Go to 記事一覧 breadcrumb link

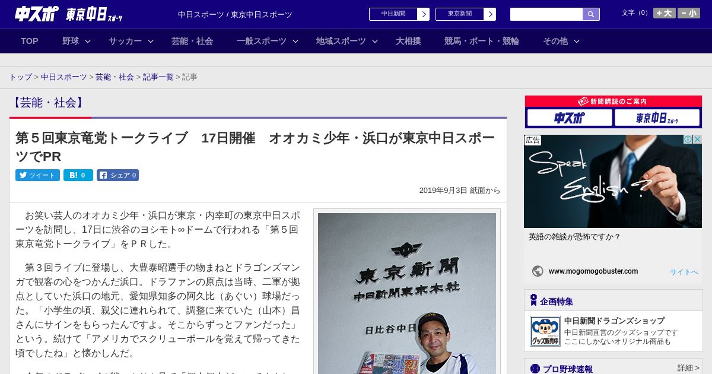pyautogui.click(x=158, y=77)
